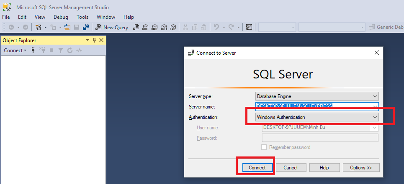This screenshot has width=404, height=184.
Task: Click the New Query button
Action: coord(111,27)
